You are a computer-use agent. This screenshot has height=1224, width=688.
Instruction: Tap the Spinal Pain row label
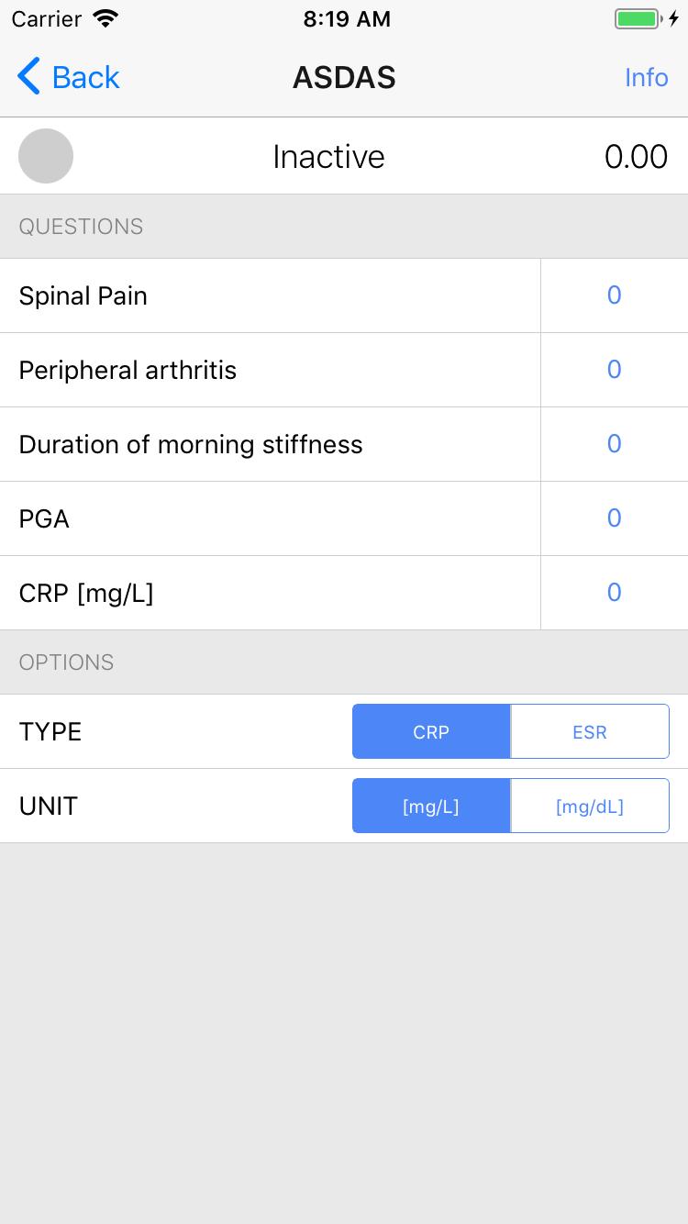(83, 296)
